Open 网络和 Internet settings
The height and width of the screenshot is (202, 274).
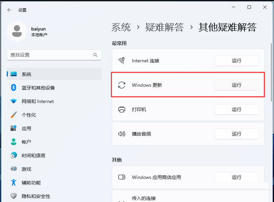pos(32,101)
